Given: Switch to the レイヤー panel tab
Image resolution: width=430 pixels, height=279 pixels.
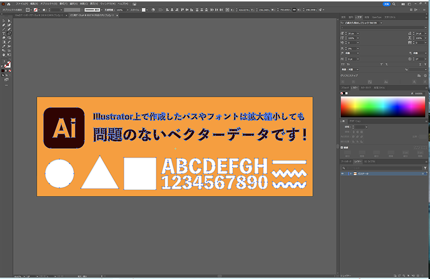Looking at the screenshot, I should [x=357, y=162].
